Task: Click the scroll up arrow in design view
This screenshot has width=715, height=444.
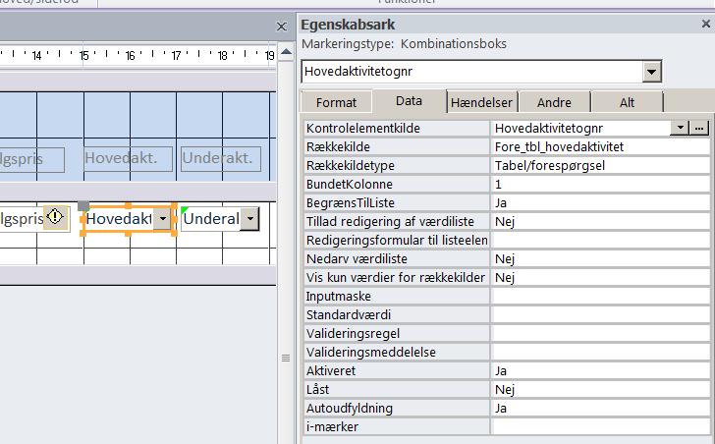Action: [286, 51]
